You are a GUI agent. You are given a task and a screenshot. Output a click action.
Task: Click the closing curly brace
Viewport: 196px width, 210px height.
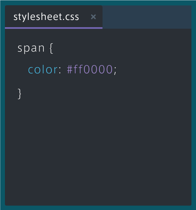(20, 94)
